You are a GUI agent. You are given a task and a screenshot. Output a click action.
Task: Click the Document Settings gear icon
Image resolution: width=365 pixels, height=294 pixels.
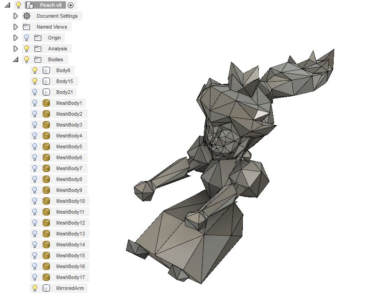pos(27,16)
